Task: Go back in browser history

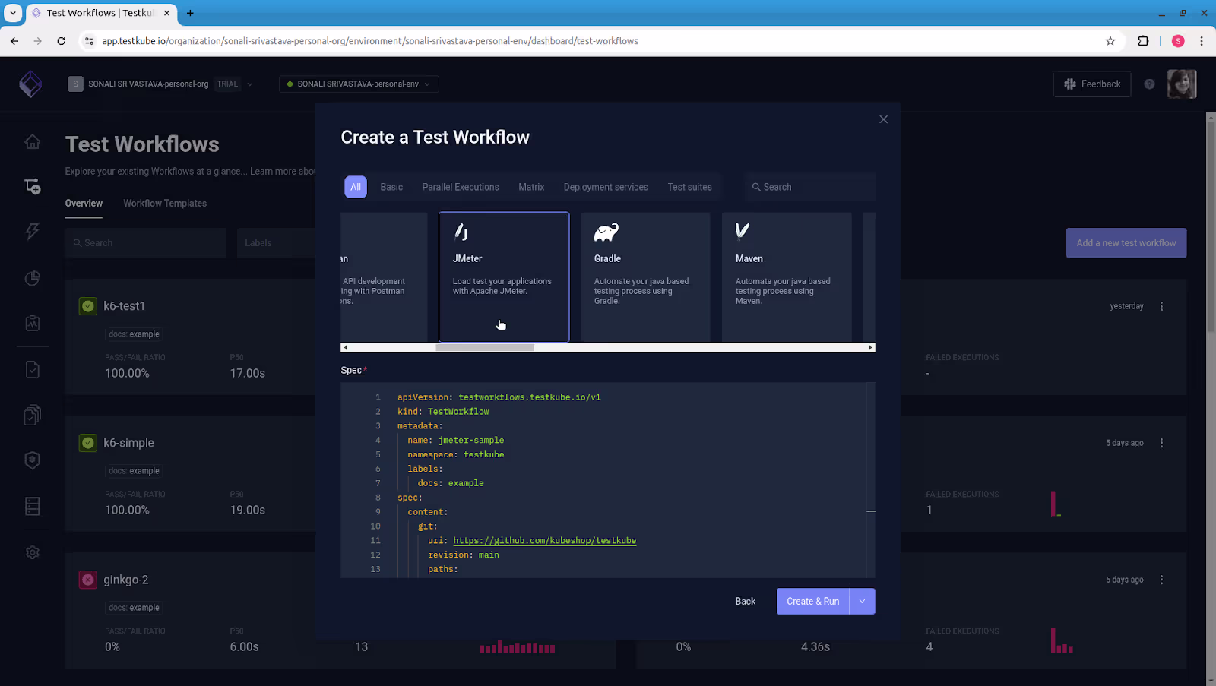Action: coord(14,41)
